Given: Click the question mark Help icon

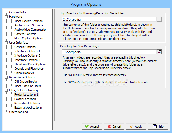Looking at the screenshot, I should click(155, 126).
